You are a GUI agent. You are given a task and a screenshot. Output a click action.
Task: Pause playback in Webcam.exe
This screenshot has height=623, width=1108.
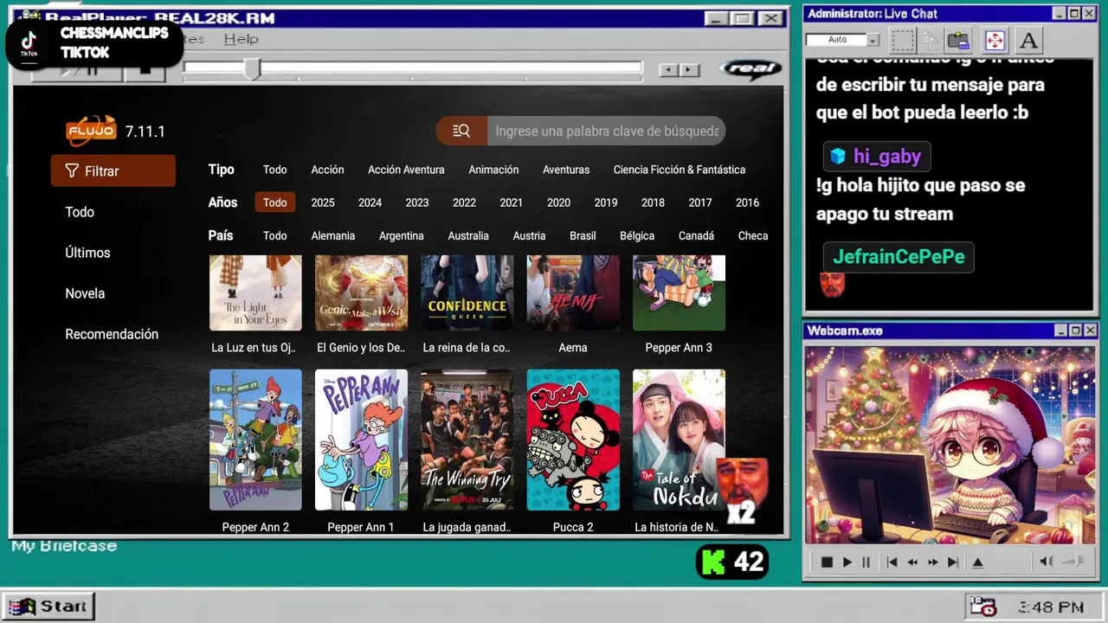(x=866, y=562)
